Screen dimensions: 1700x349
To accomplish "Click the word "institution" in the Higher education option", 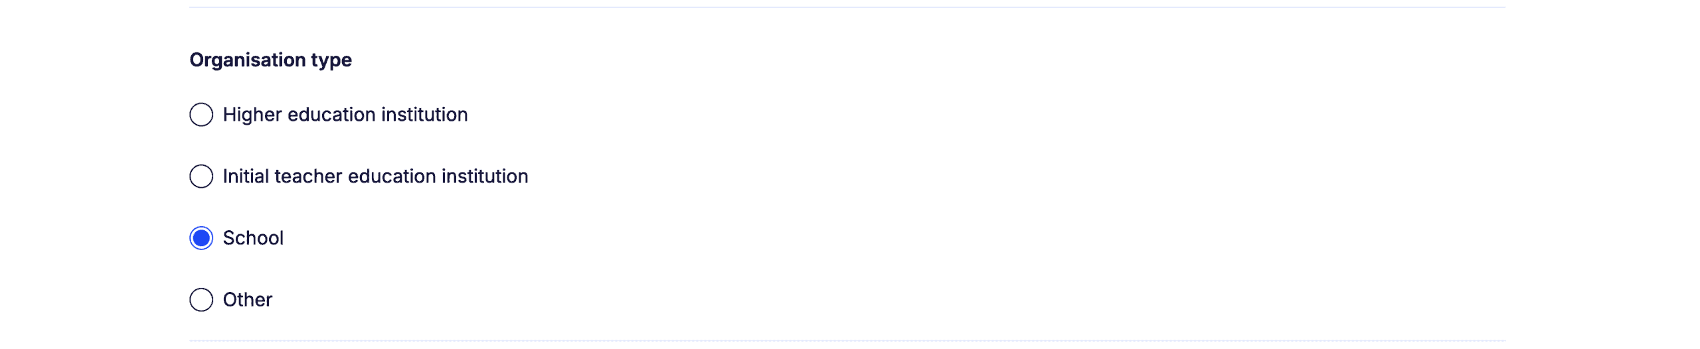I will (424, 115).
